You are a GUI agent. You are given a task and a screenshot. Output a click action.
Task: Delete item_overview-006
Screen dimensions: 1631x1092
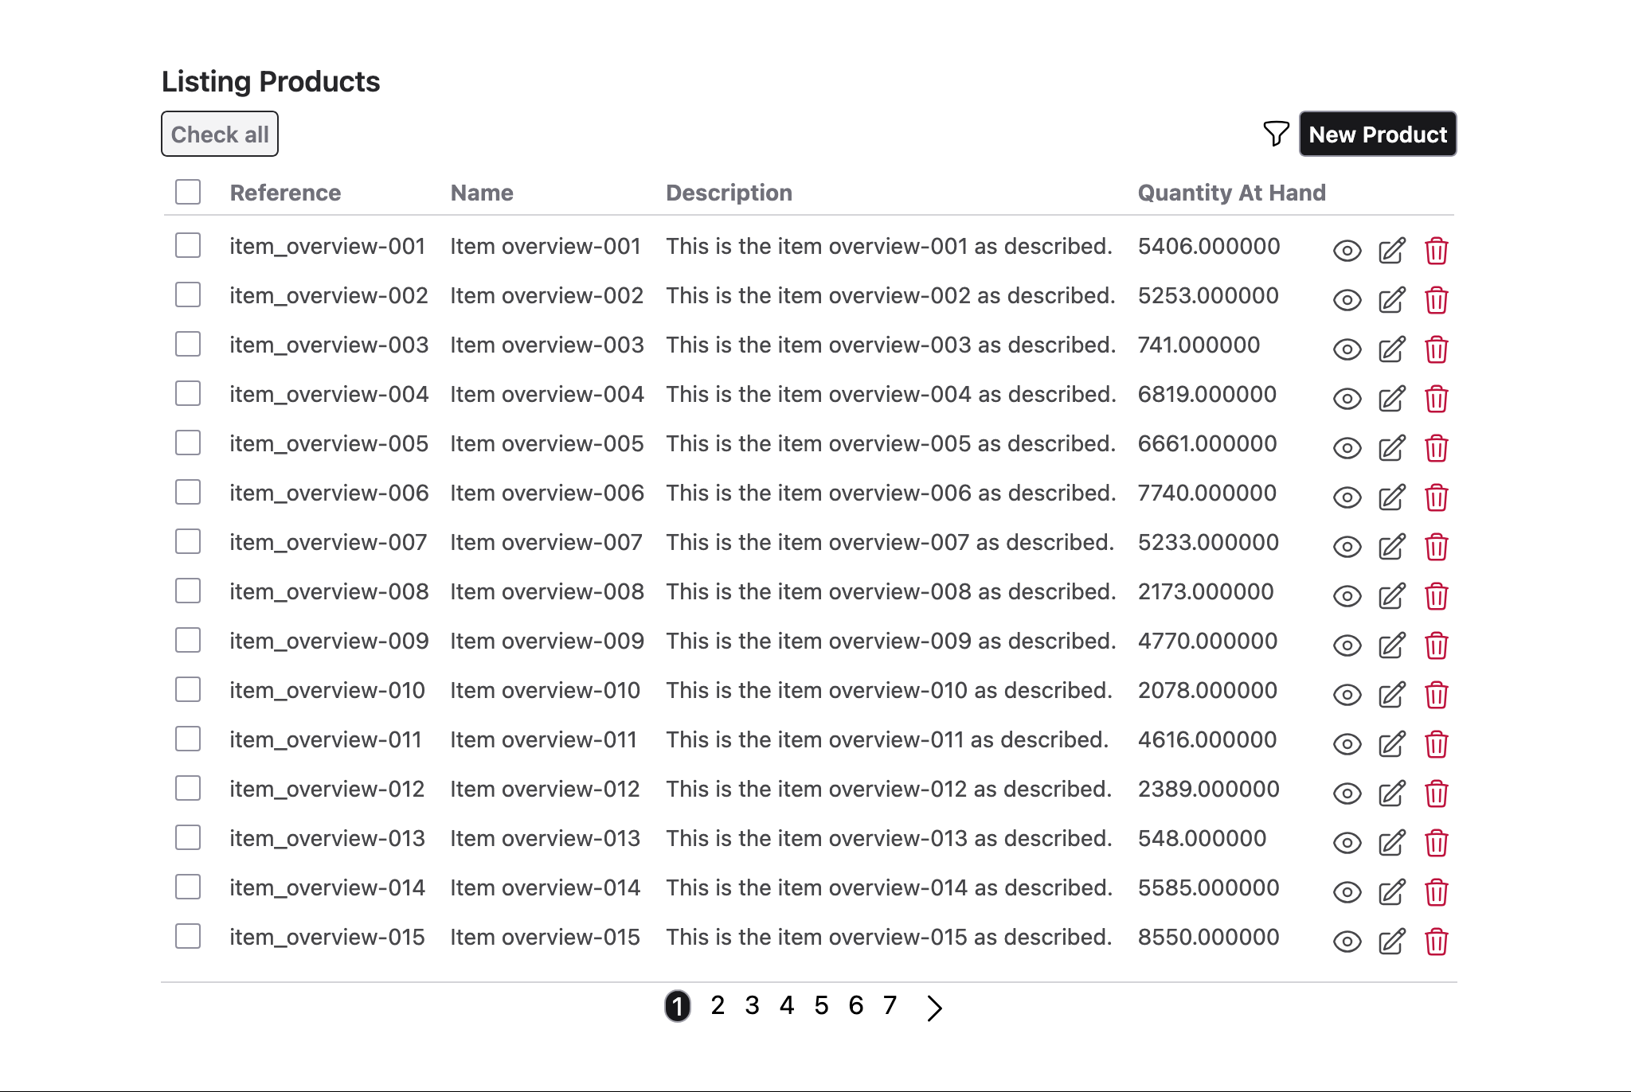point(1436,497)
